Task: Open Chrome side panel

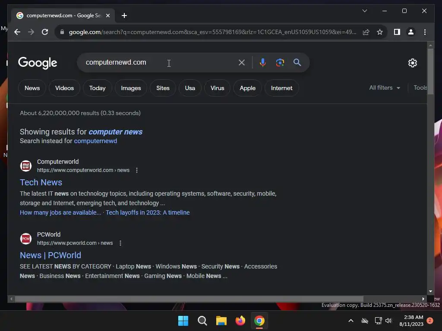Action: tap(397, 32)
